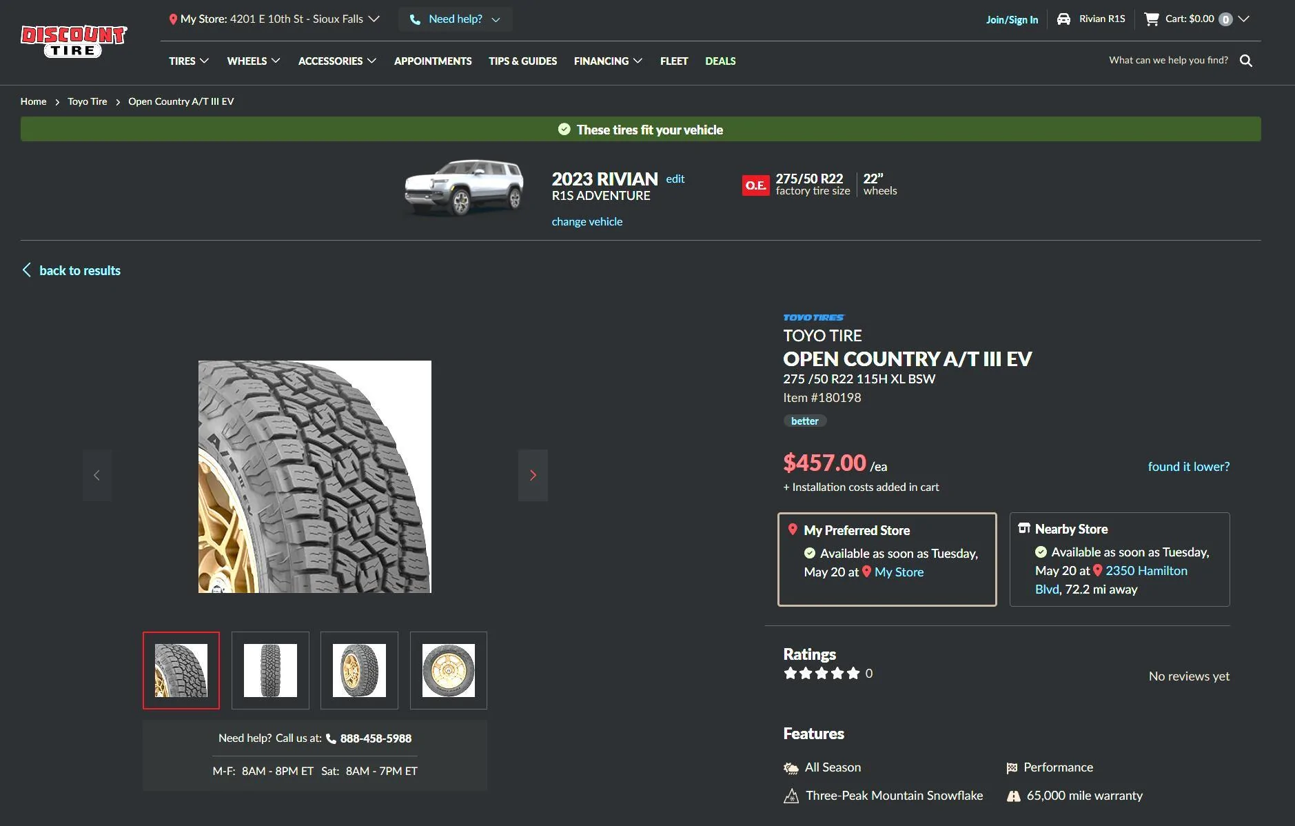Open the DEALS page
This screenshot has width=1295, height=826.
click(720, 61)
